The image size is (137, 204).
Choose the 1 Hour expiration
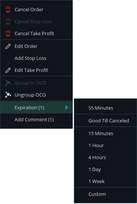[105, 146]
